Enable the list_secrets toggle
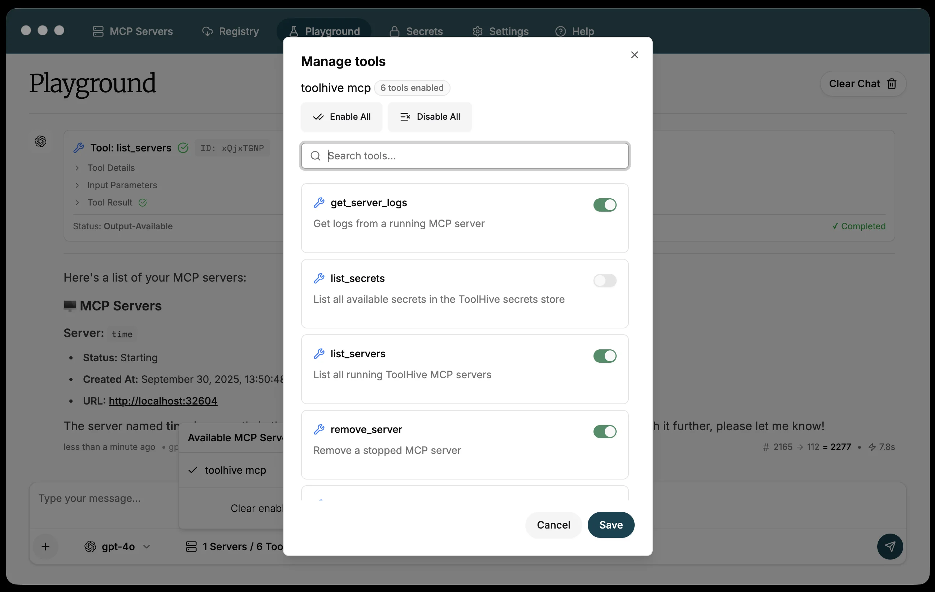This screenshot has width=935, height=592. [x=604, y=280]
